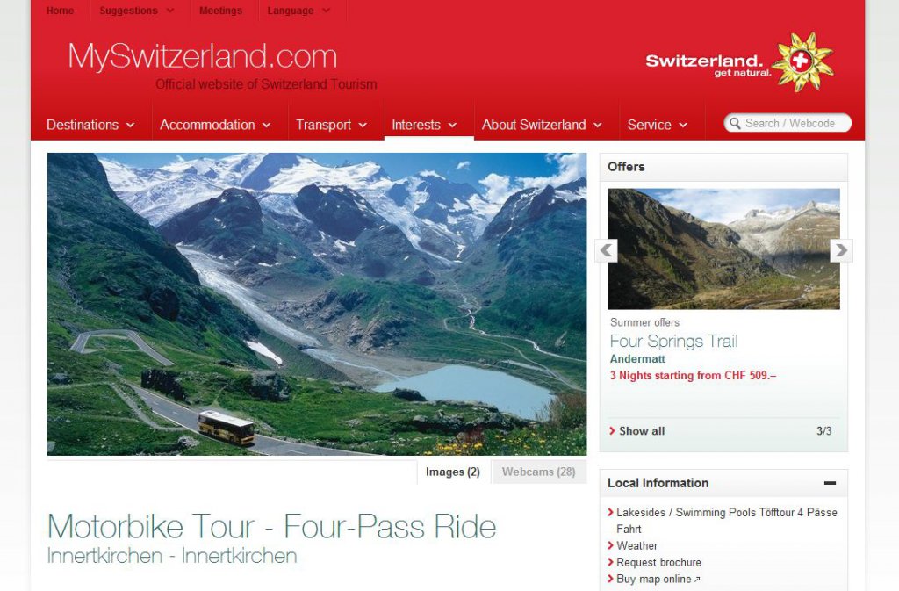The width and height of the screenshot is (899, 591).
Task: Expand the Accommodation dropdown menu
Action: [x=215, y=125]
